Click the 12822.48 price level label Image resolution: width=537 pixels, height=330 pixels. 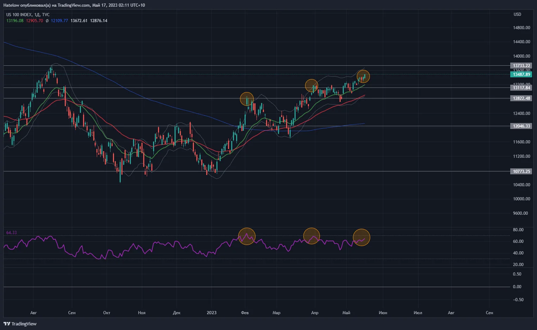pos(521,98)
